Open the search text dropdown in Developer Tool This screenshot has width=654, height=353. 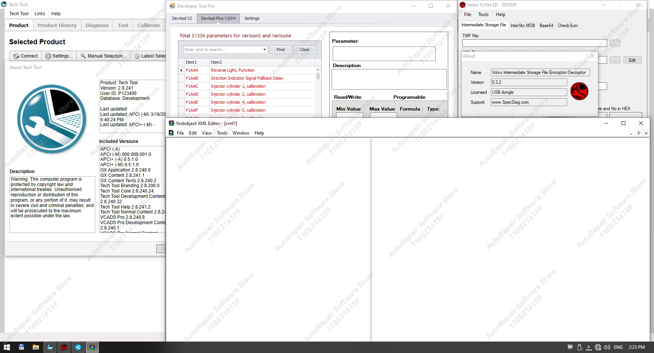[x=264, y=50]
